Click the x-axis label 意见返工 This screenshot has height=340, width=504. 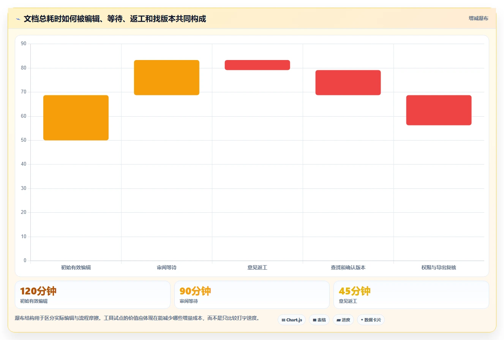[258, 267]
